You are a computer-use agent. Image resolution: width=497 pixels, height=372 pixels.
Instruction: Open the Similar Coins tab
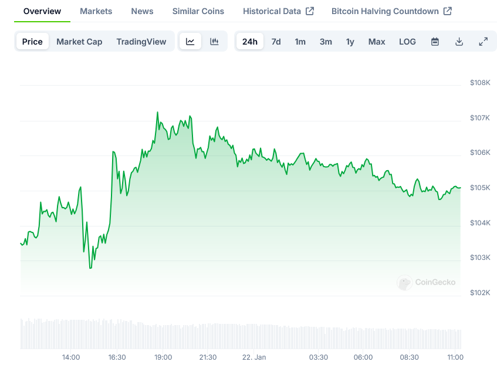[x=198, y=11]
